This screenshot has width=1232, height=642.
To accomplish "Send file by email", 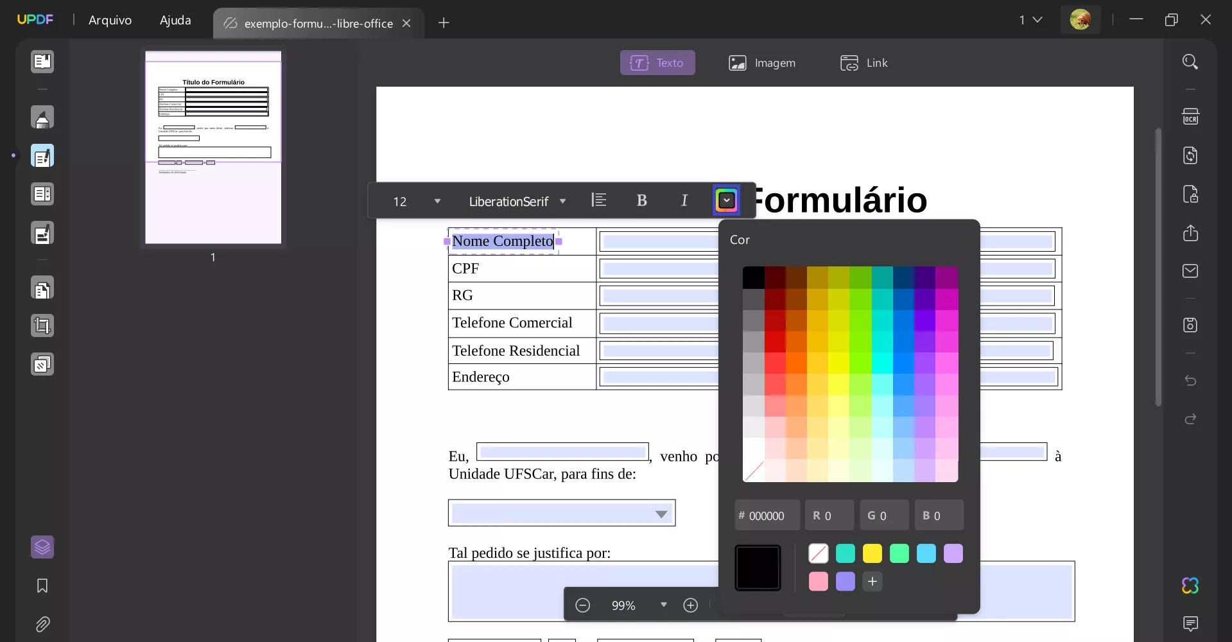I will coord(1190,271).
